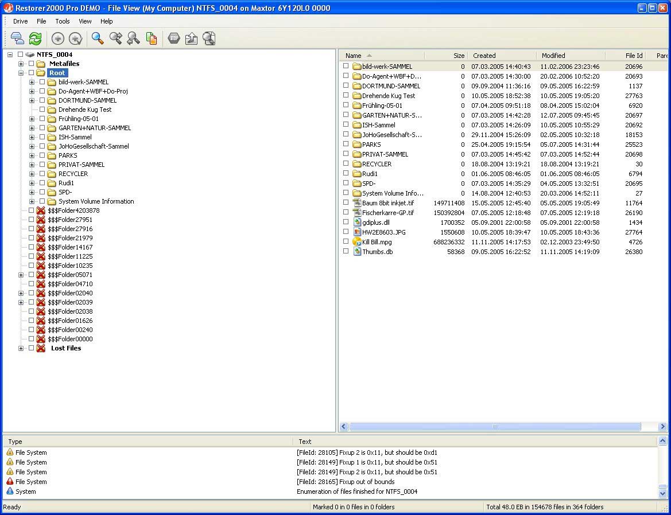This screenshot has height=515, width=671.
Task: Click the Find Previous magnifier icon
Action: coord(134,38)
